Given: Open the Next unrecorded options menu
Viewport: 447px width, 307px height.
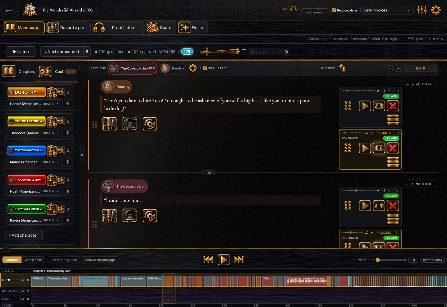Looking at the screenshot, I should (x=87, y=52).
